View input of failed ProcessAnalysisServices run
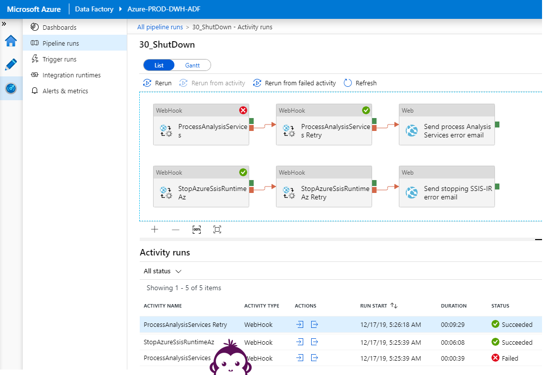546x375 pixels. pyautogui.click(x=299, y=358)
